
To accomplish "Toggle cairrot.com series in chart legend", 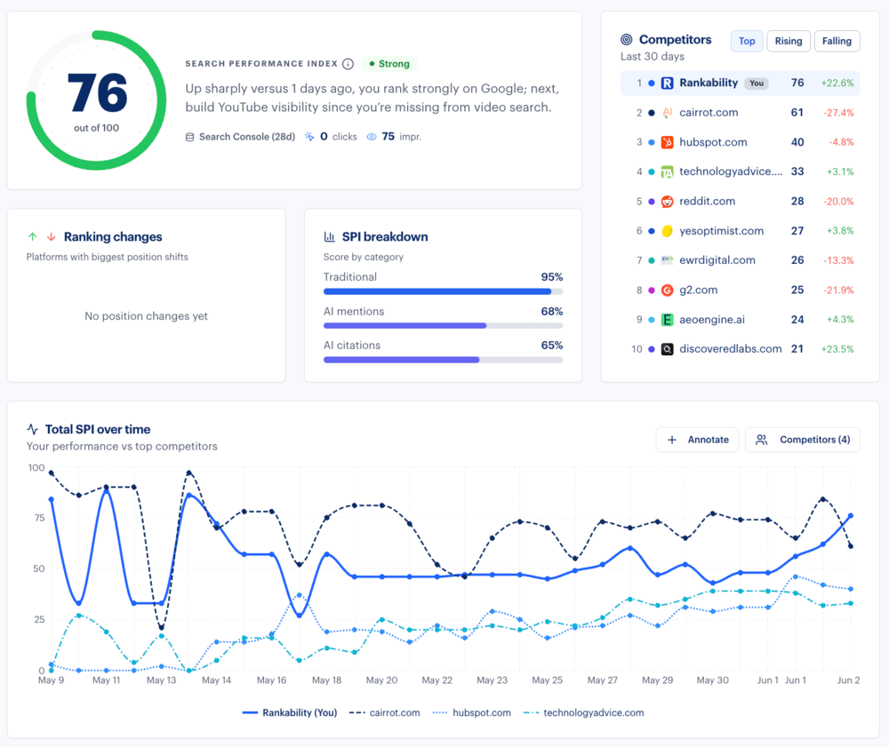I will point(385,713).
